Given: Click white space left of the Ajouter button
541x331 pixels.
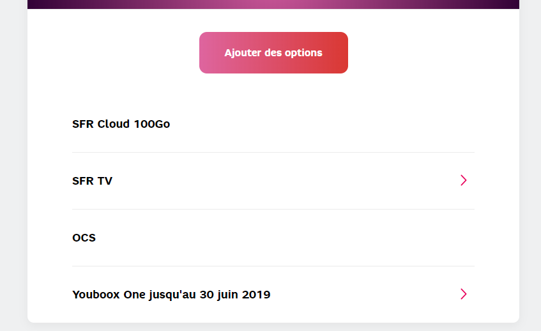Looking at the screenshot, I should click(x=115, y=53).
